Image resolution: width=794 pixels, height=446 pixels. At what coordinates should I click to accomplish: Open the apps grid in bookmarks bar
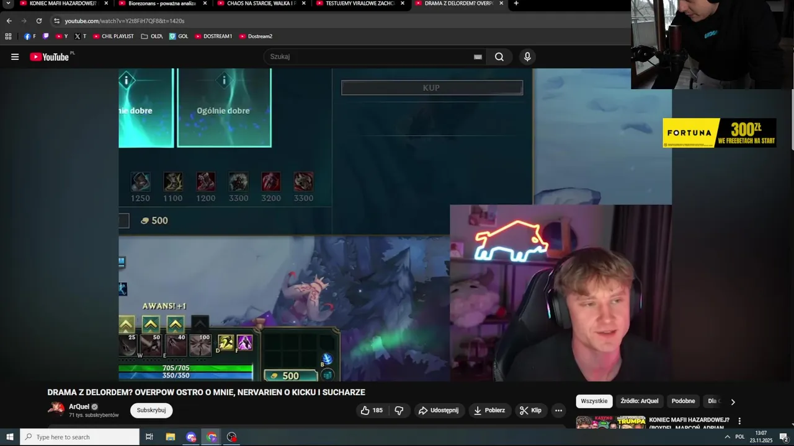tap(8, 37)
